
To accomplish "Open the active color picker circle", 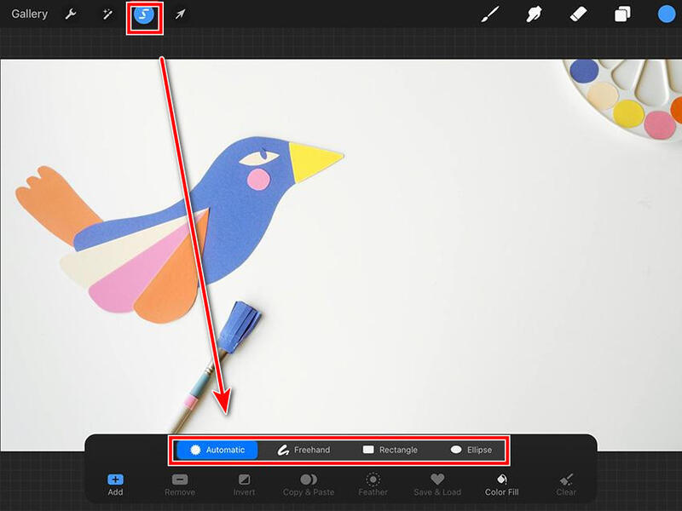I will (666, 14).
